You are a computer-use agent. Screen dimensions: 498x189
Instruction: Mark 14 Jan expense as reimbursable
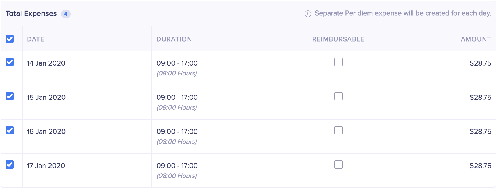pos(338,62)
